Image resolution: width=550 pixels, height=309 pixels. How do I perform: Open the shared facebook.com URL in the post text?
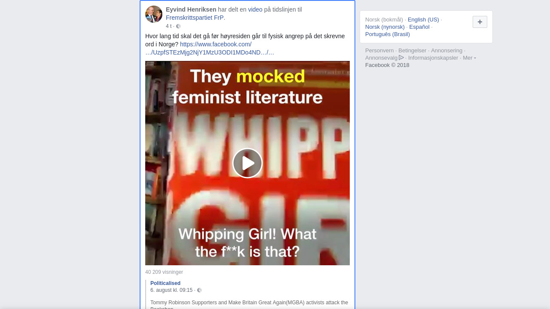210,48
